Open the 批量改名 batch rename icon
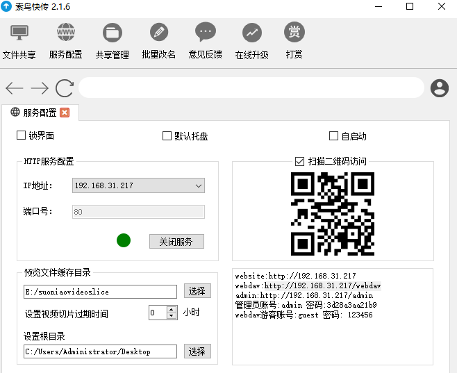This screenshot has width=457, height=373. tap(158, 33)
